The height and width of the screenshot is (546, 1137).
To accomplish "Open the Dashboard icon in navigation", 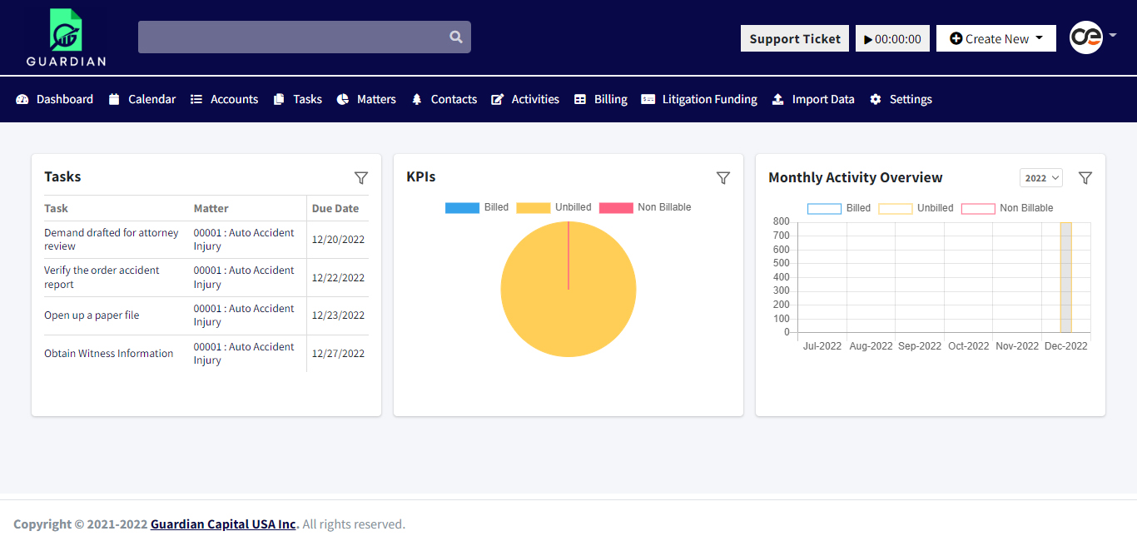I will pos(24,99).
